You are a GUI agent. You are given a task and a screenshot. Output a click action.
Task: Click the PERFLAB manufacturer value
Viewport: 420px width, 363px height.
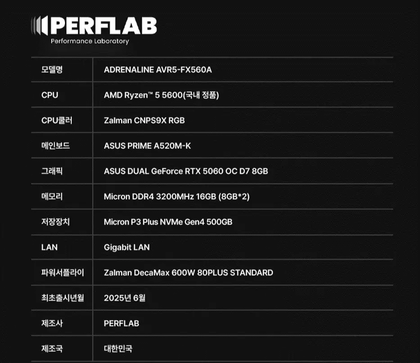122,323
